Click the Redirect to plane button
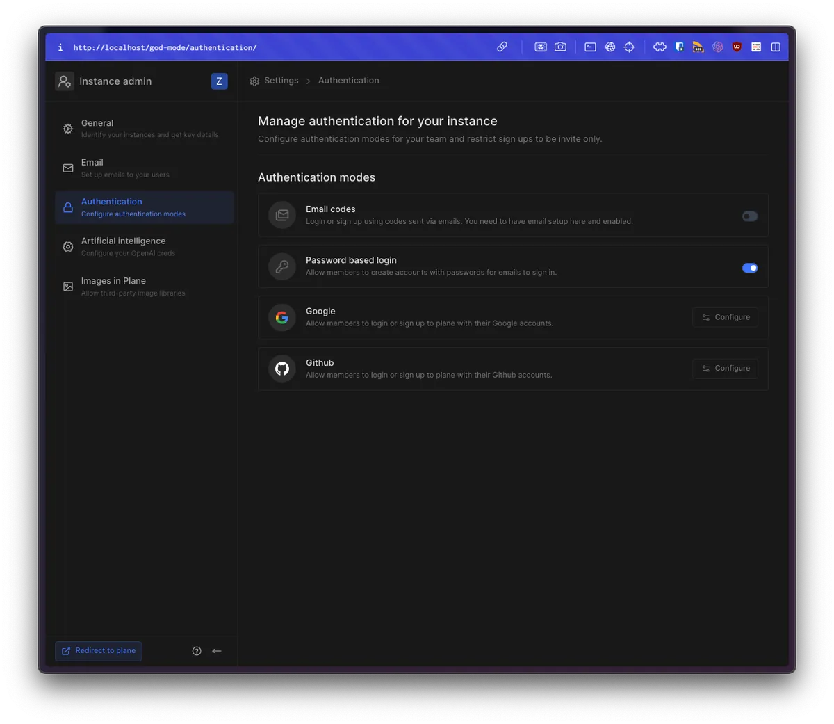 point(99,651)
